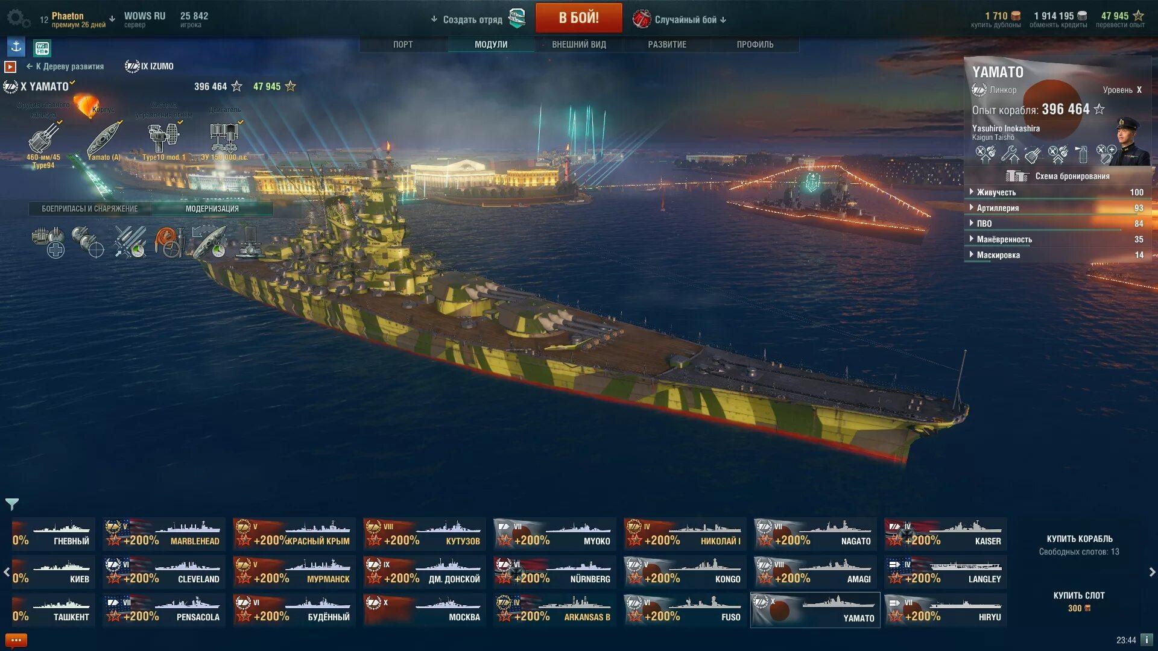Click the В БОЙ! battle button

point(579,18)
